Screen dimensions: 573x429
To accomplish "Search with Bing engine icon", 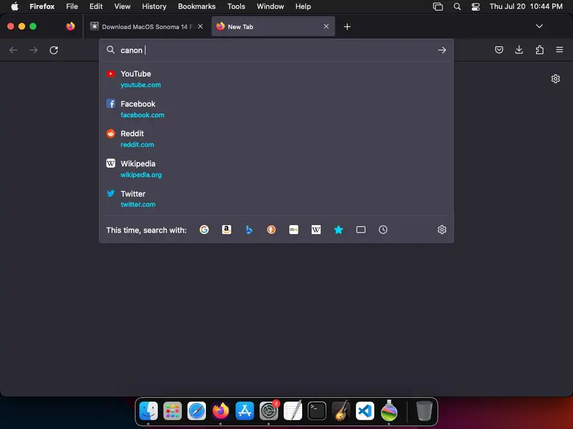I will click(x=249, y=230).
